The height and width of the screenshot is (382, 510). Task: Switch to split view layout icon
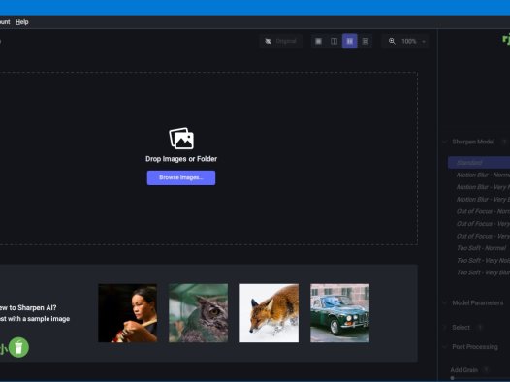335,41
